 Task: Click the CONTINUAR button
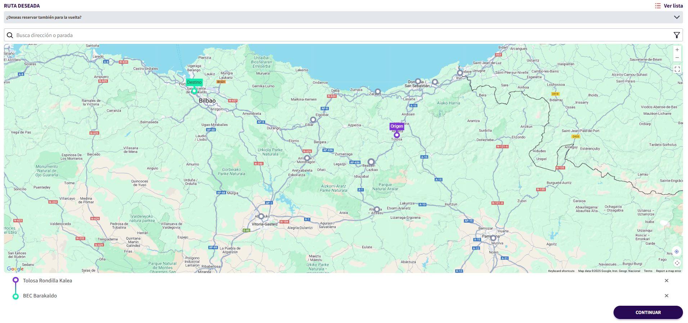point(648,312)
